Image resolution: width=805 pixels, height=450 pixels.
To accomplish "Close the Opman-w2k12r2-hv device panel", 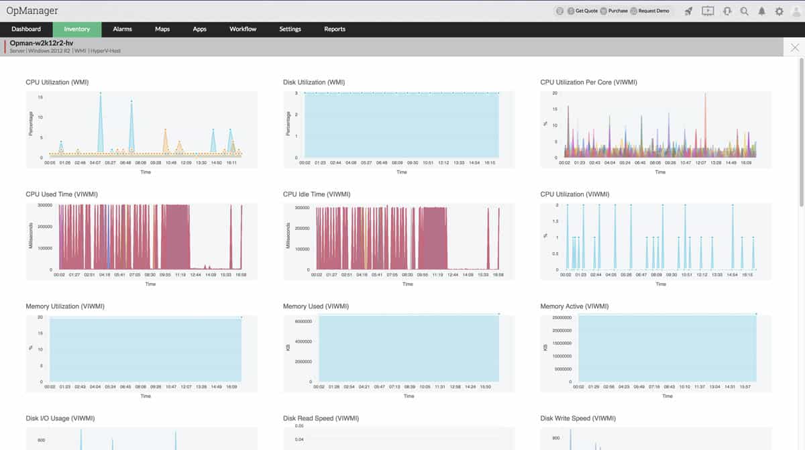I will coord(795,48).
